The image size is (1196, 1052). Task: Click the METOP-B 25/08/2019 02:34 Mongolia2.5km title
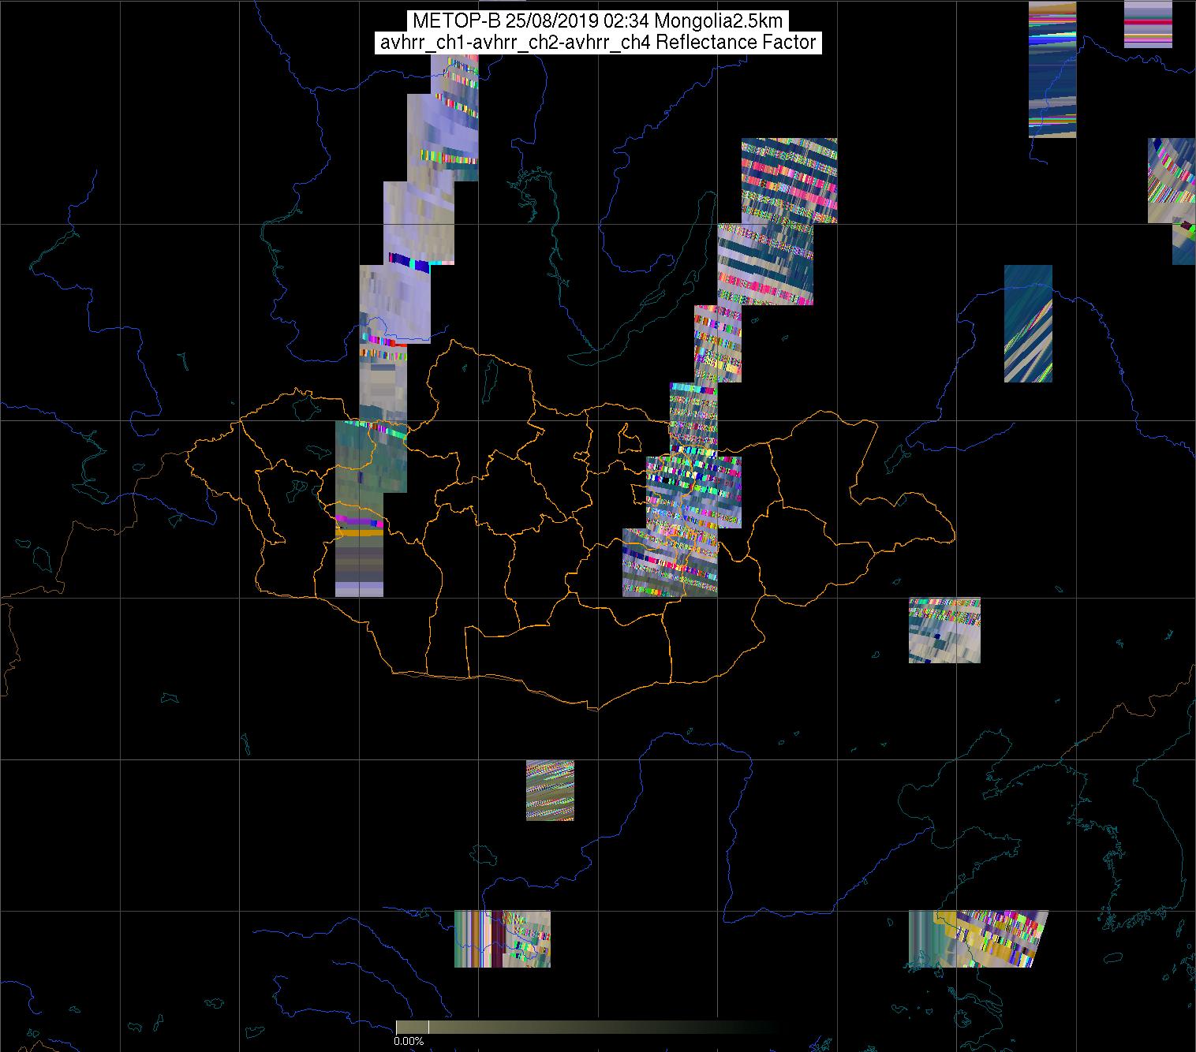coord(598,21)
